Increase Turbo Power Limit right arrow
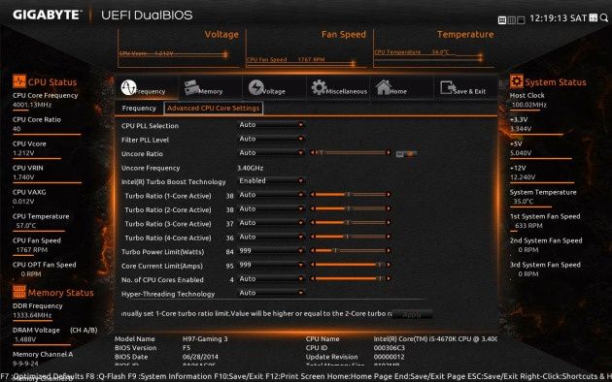 388,250
